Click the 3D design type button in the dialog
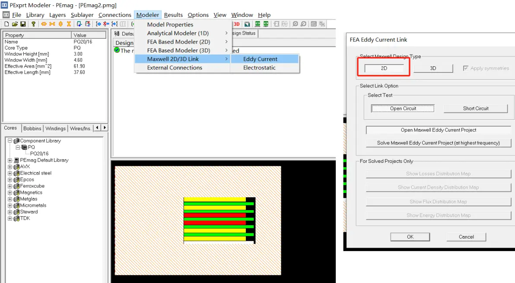The width and height of the screenshot is (515, 283). click(433, 68)
